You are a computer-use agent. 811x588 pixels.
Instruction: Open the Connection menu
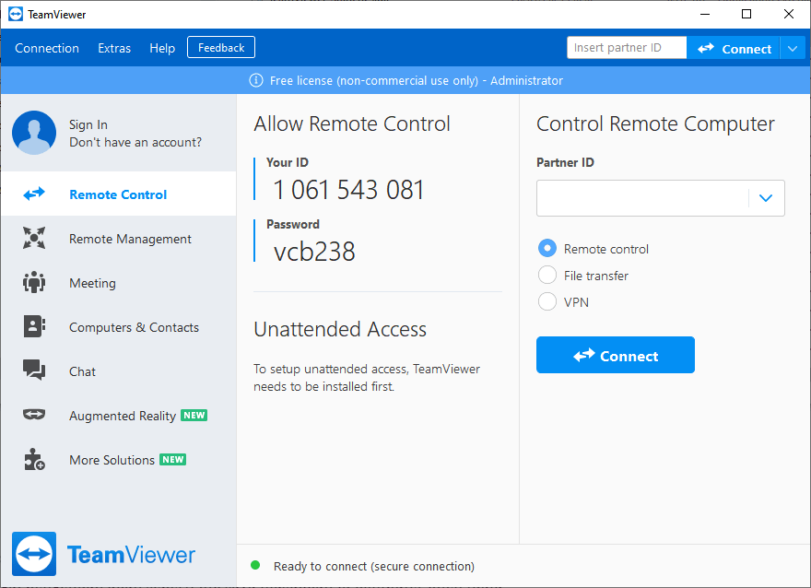click(47, 48)
